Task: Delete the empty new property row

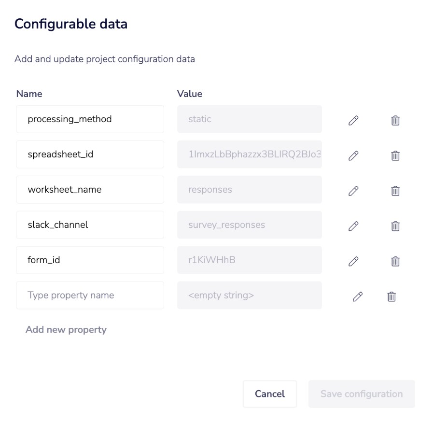Action: click(391, 296)
